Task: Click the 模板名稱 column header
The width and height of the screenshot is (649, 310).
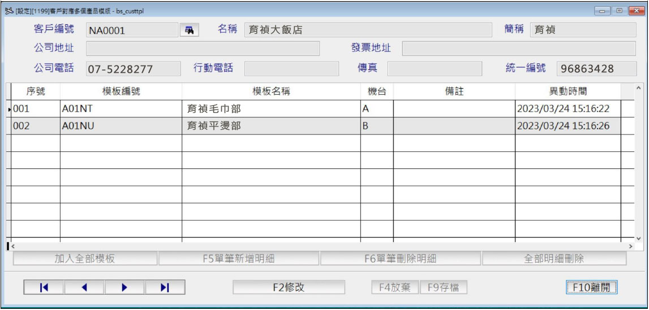Action: [271, 91]
